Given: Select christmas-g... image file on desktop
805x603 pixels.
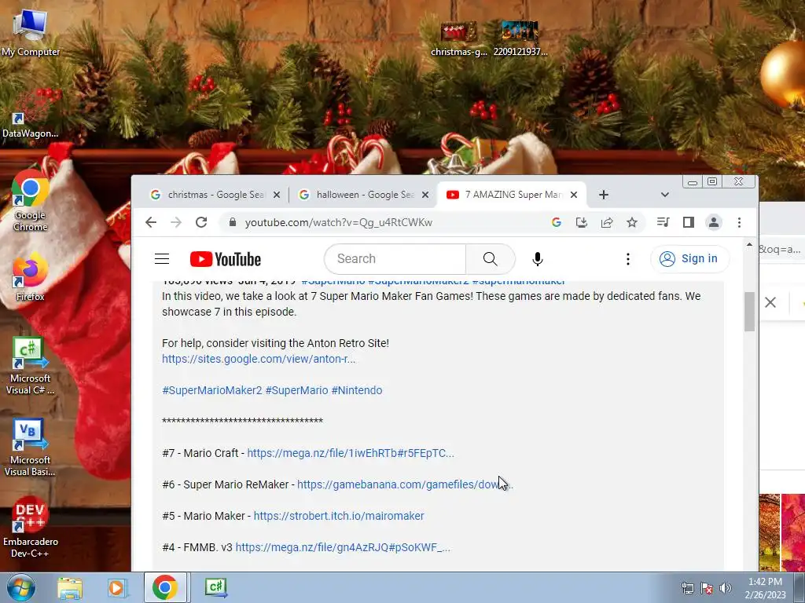Looking at the screenshot, I should 459,39.
